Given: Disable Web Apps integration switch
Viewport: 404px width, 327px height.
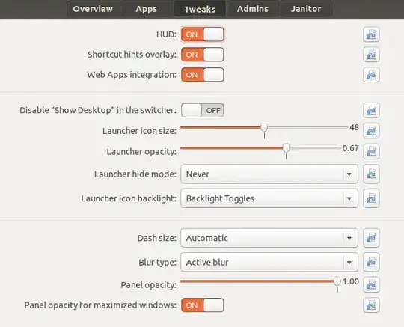Looking at the screenshot, I should point(202,75).
